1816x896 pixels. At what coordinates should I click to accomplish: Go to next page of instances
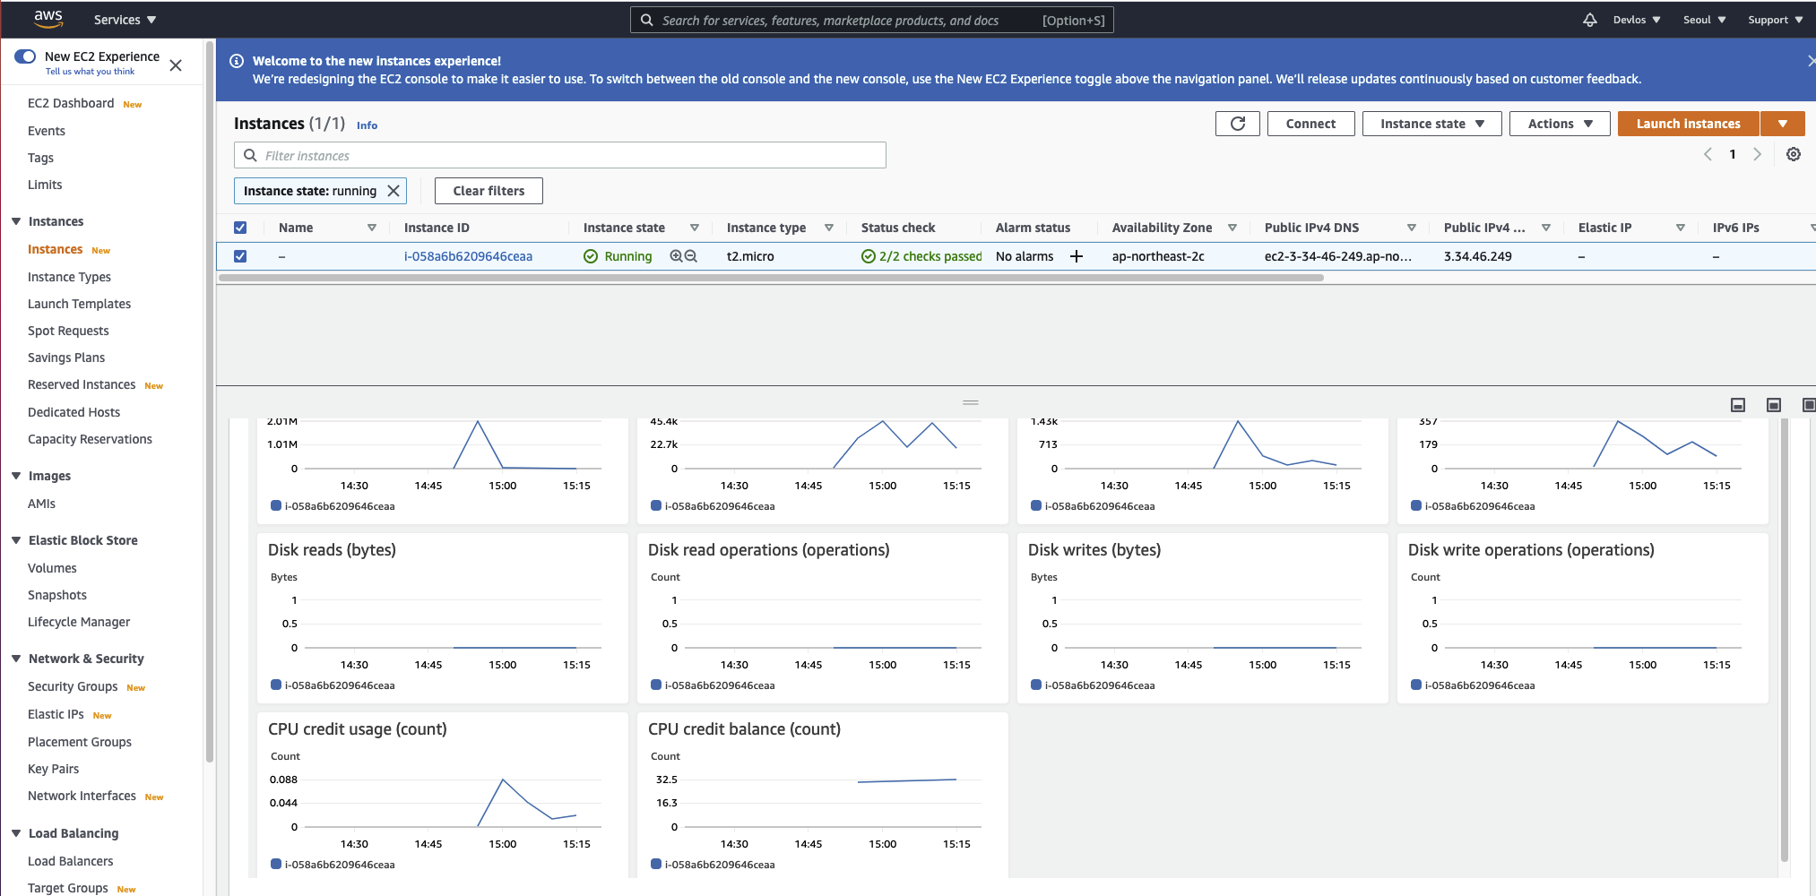click(x=1758, y=154)
